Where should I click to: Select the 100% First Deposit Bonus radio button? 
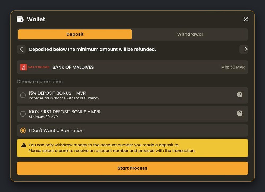[x=23, y=114]
